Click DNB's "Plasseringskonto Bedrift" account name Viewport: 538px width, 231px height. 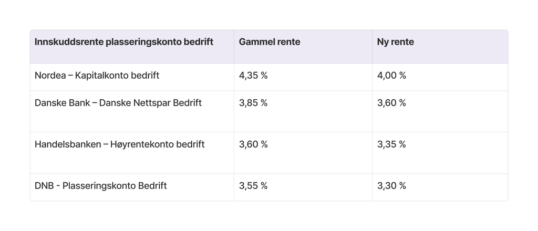click(x=115, y=186)
